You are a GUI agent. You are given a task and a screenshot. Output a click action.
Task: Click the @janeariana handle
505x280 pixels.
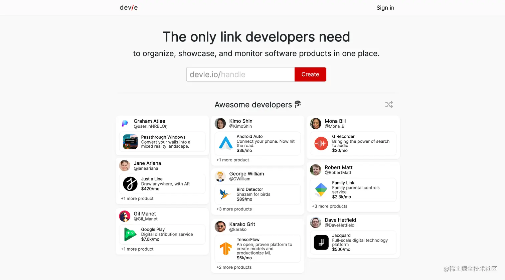pyautogui.click(x=146, y=168)
